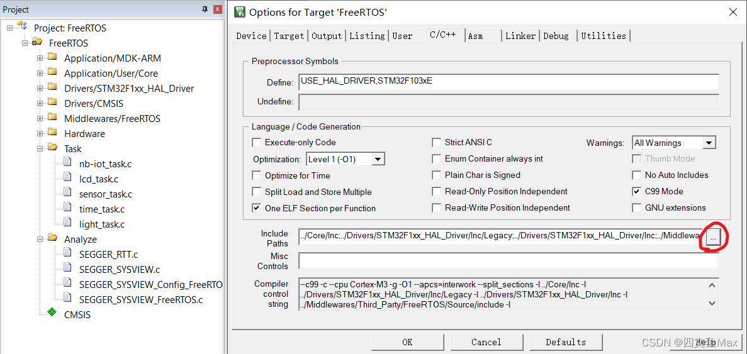Click the Application/MDK-ARM folder icon
The height and width of the screenshot is (354, 747).
[52, 58]
